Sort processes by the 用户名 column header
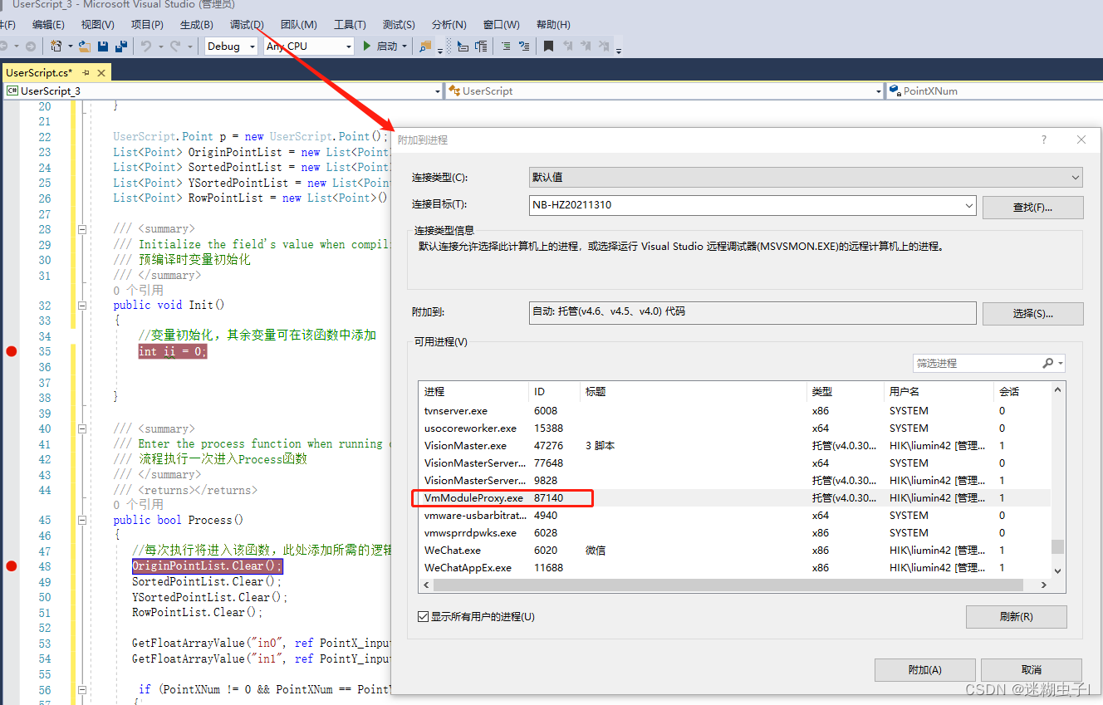This screenshot has width=1103, height=705. (939, 392)
